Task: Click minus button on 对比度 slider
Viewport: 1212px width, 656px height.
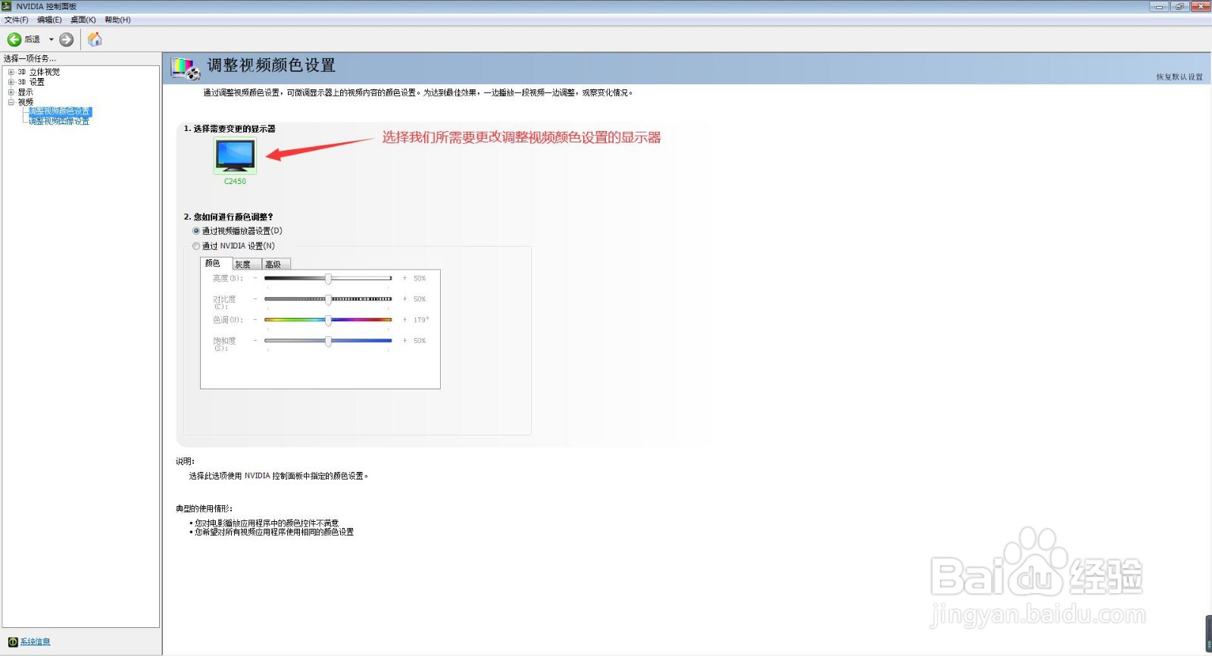Action: coord(255,298)
